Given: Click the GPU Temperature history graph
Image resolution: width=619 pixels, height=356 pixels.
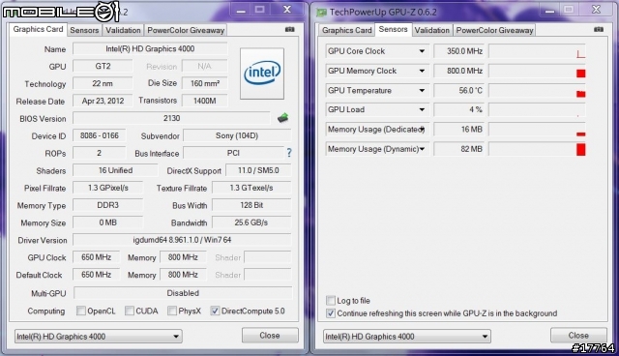Looking at the screenshot, I should 537,90.
